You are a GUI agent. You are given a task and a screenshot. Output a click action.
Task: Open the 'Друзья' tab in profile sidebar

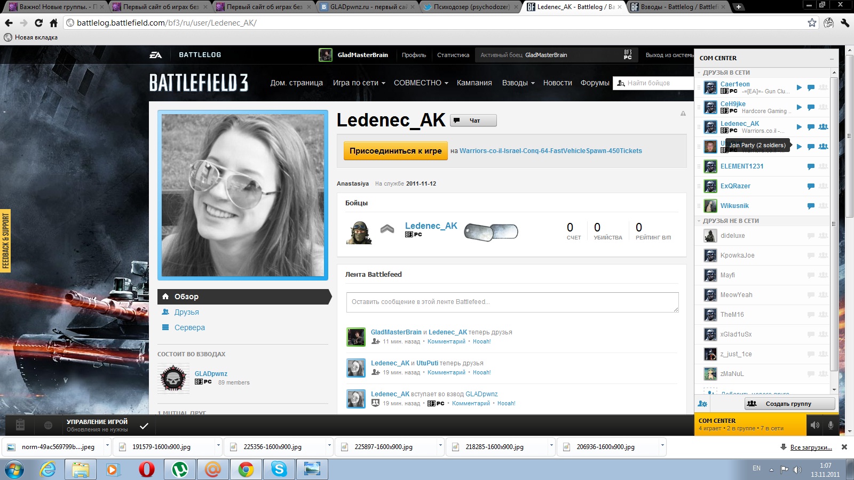(x=186, y=312)
